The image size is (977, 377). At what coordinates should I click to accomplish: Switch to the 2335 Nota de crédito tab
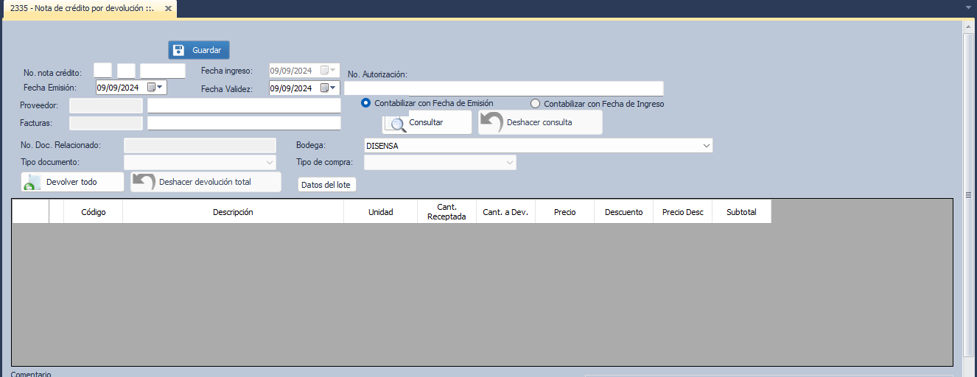click(x=81, y=9)
